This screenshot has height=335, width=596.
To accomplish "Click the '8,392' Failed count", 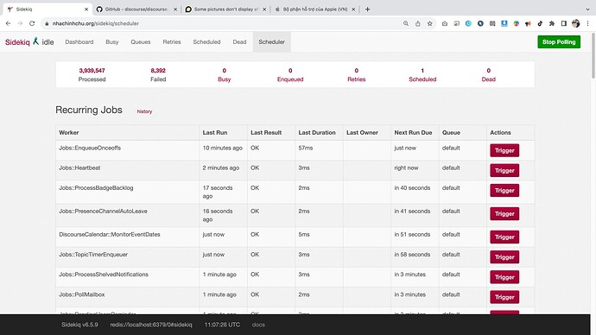I will [158, 71].
